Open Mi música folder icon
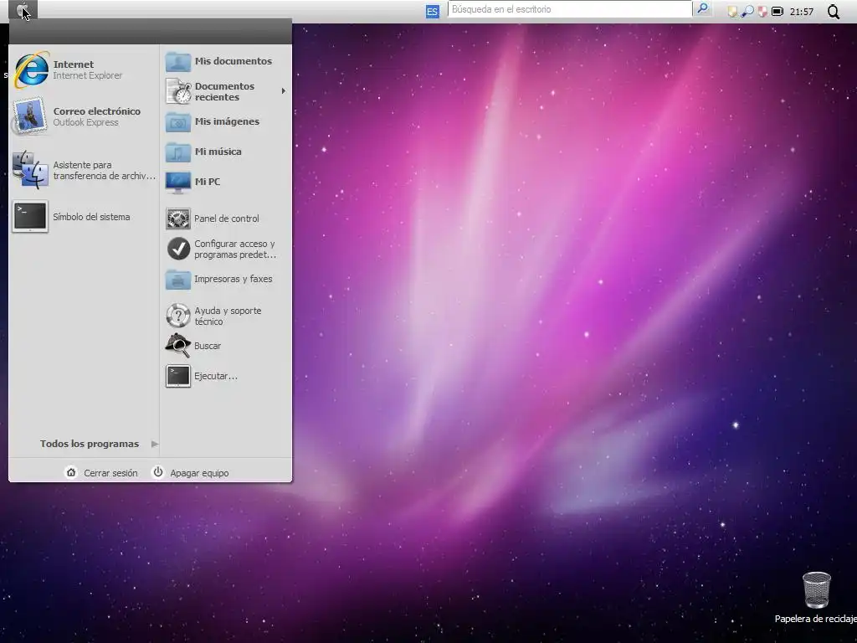 point(177,152)
